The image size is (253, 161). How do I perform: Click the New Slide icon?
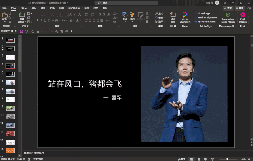pyautogui.click(x=22, y=15)
